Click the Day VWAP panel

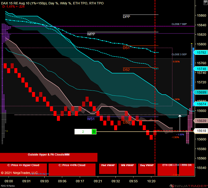pos(147,169)
